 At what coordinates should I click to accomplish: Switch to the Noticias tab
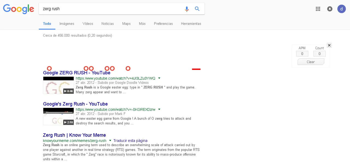[107, 24]
